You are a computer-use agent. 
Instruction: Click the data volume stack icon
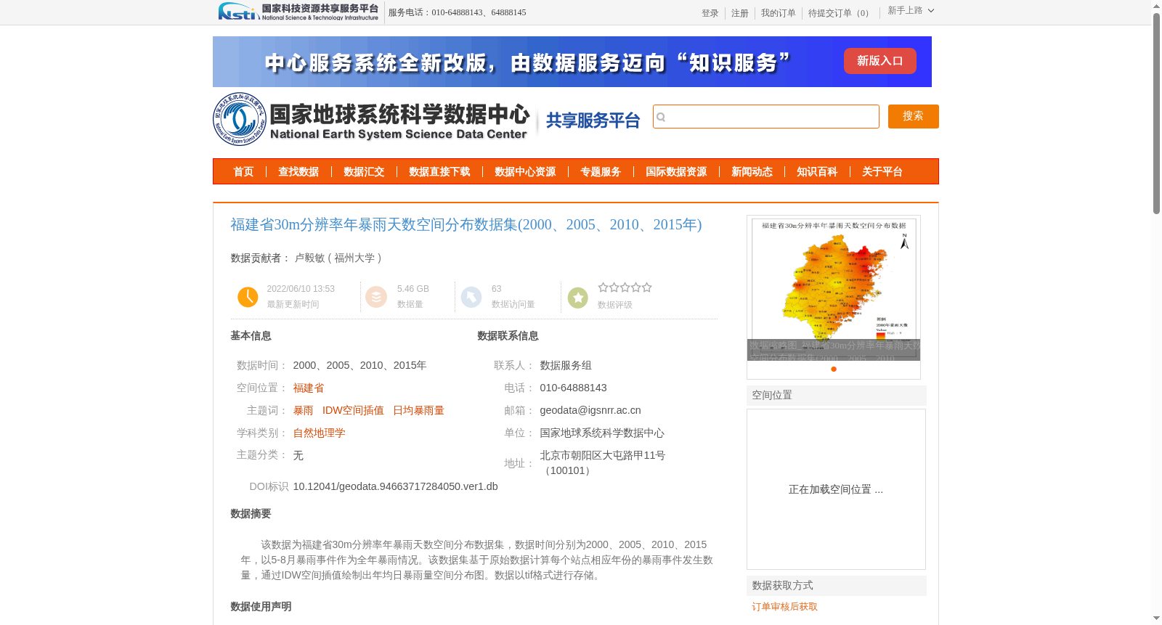(376, 297)
